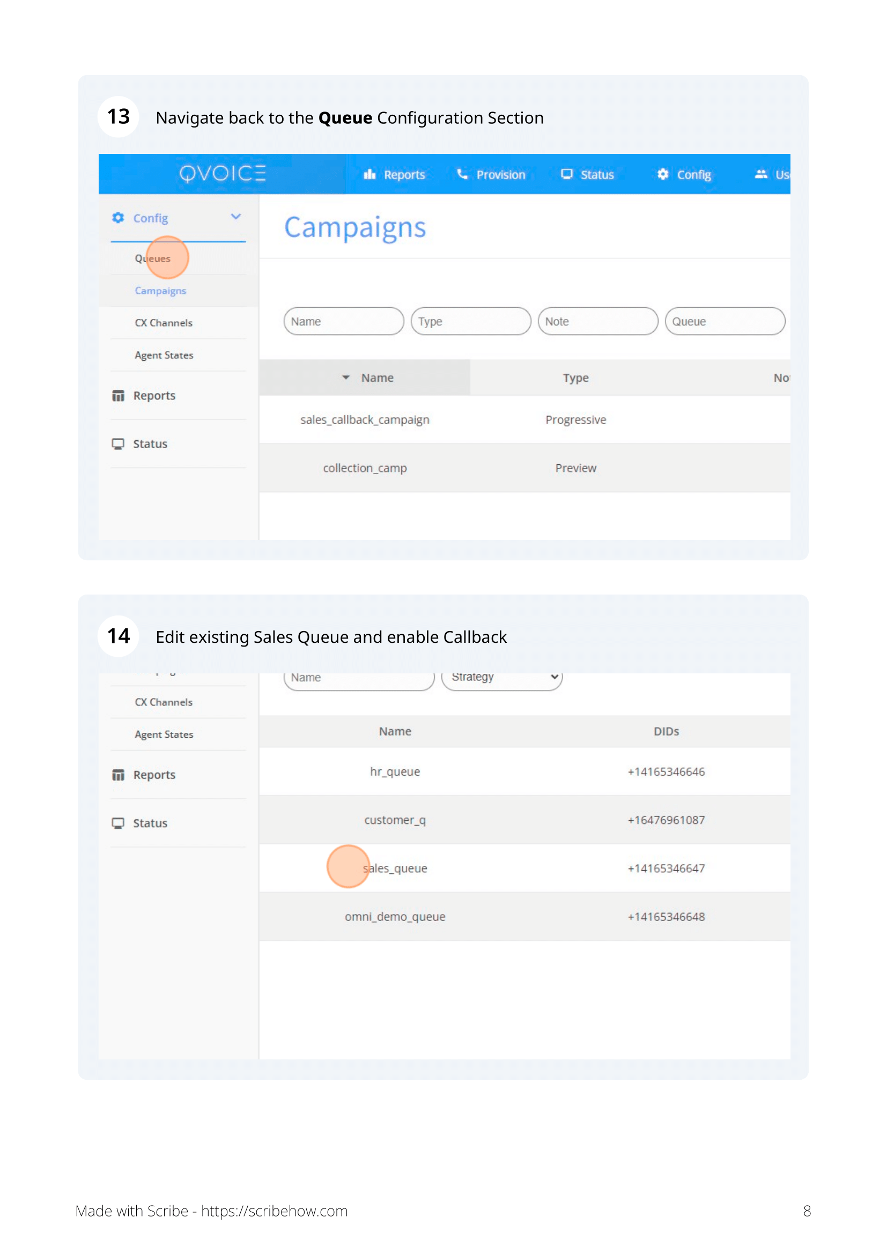This screenshot has height=1254, width=887.
Task: Collapse the Config sidebar section chevron
Action: [x=235, y=217]
